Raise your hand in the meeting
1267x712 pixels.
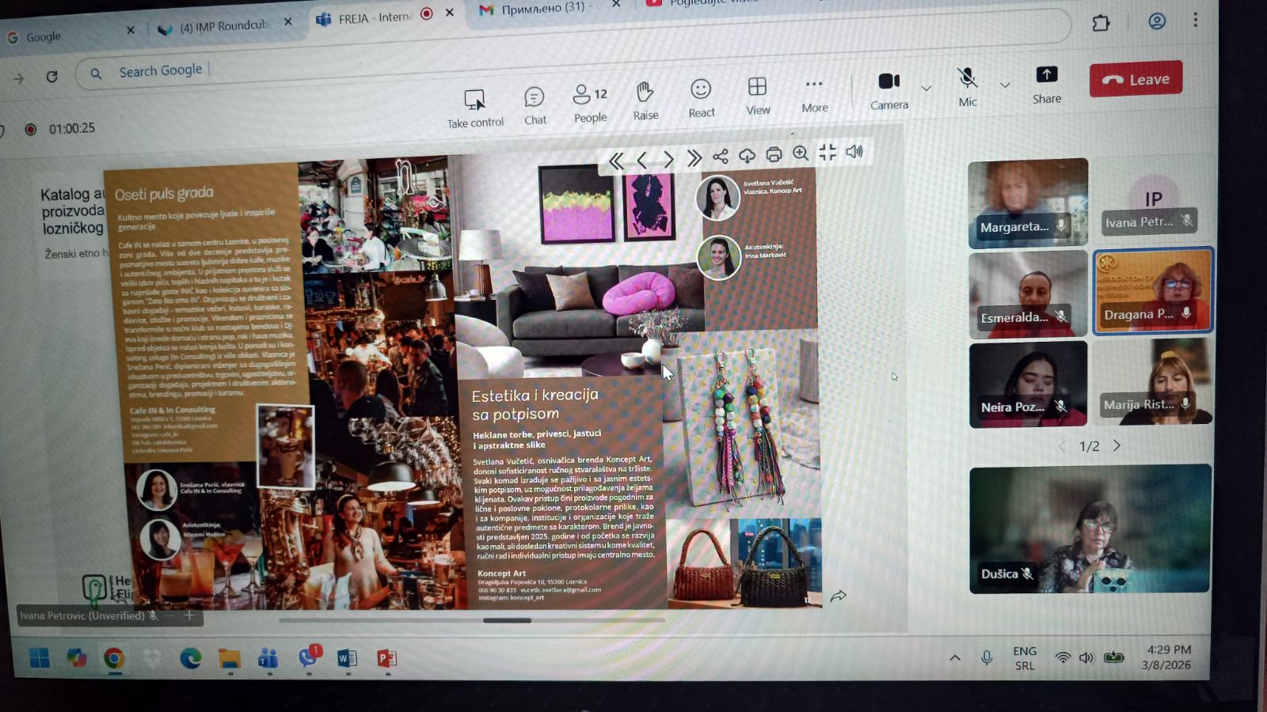[645, 101]
